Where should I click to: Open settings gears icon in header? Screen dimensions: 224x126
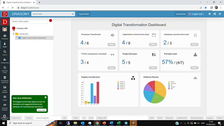pyautogui.click(x=214, y=14)
